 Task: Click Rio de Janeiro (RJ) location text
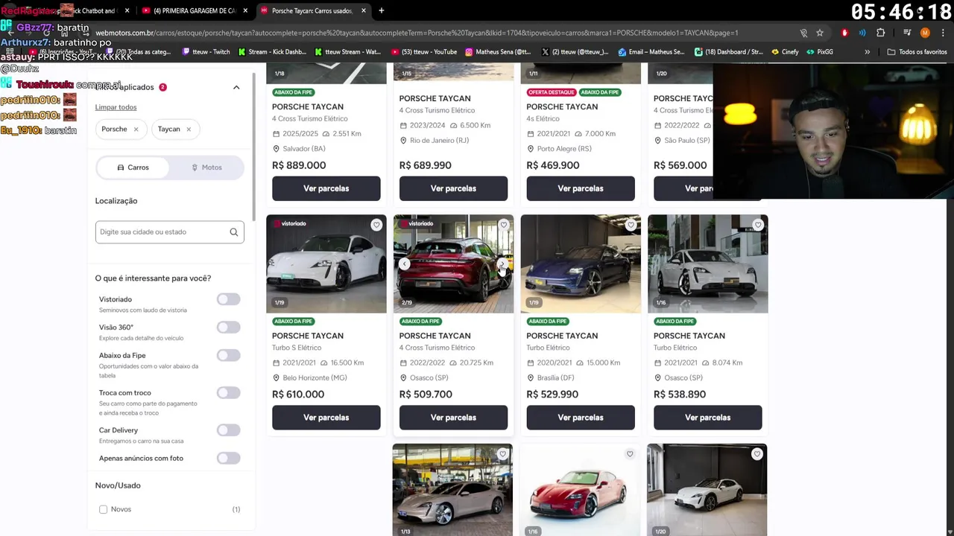click(439, 141)
